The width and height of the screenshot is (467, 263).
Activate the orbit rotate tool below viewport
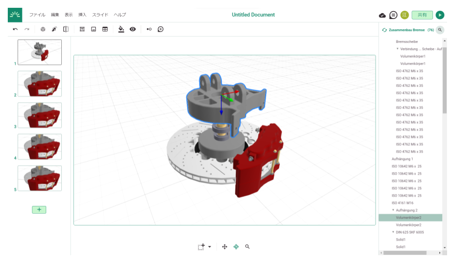tap(236, 247)
